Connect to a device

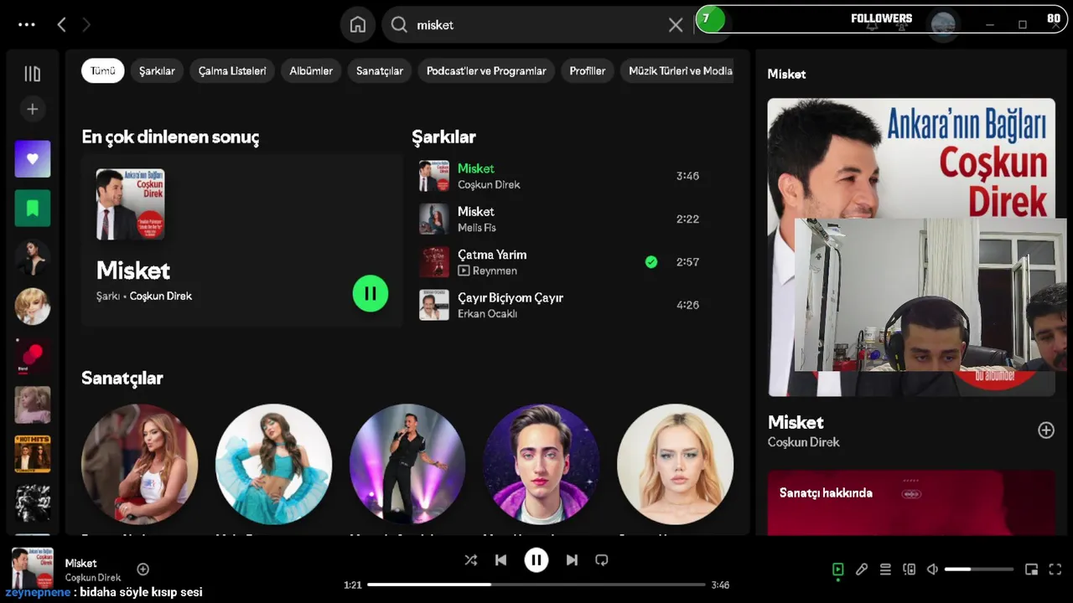pyautogui.click(x=909, y=569)
